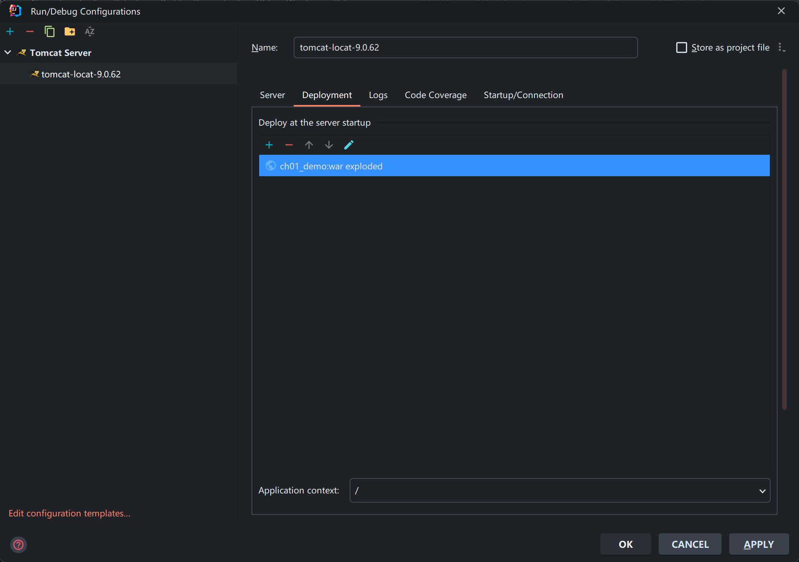Edit selected artifact with pencil icon
This screenshot has width=799, height=562.
(x=349, y=145)
